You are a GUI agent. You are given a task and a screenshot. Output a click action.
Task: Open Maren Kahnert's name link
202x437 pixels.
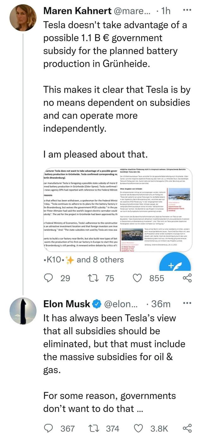(x=77, y=11)
